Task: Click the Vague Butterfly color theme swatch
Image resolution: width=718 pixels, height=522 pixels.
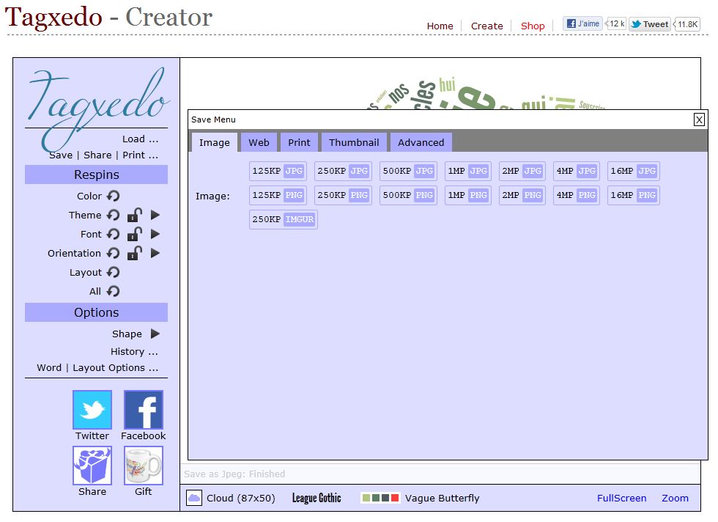Action: click(380, 498)
